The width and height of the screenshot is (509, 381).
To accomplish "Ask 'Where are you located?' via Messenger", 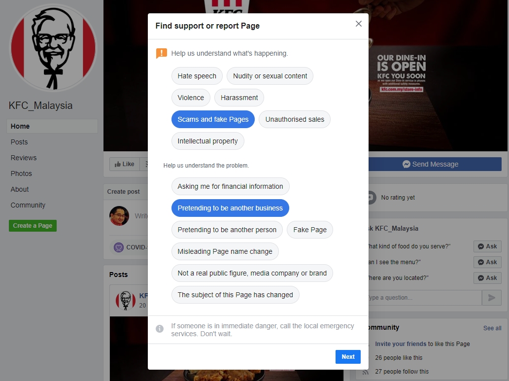I will [487, 278].
